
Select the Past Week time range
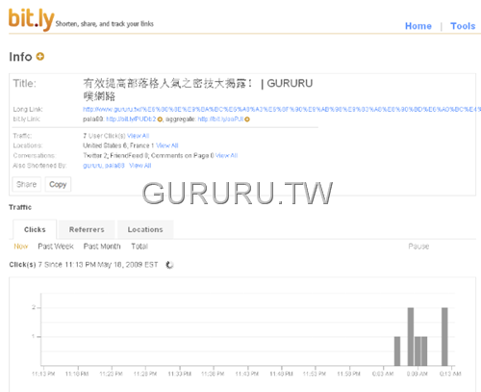tap(56, 247)
